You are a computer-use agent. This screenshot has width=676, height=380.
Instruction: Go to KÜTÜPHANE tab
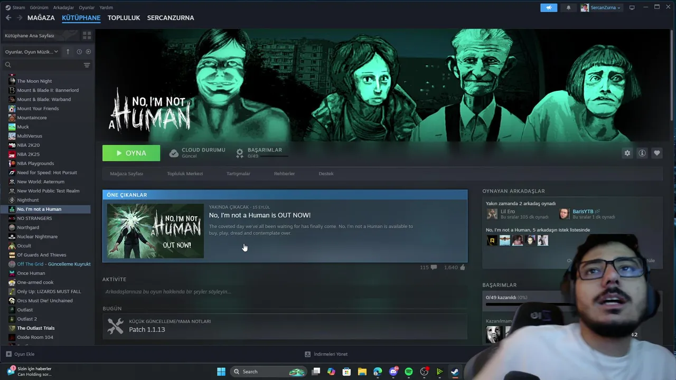coord(81,18)
